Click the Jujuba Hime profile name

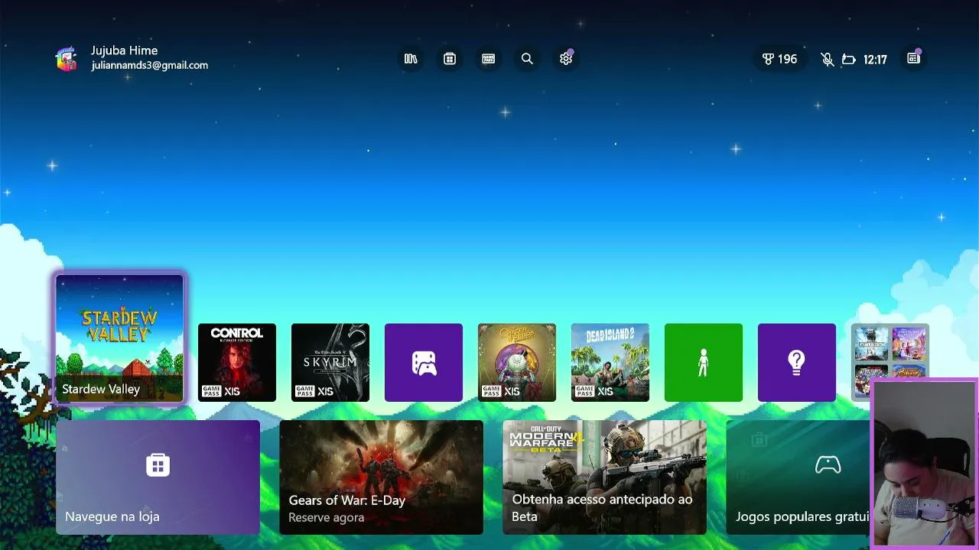[x=125, y=50]
